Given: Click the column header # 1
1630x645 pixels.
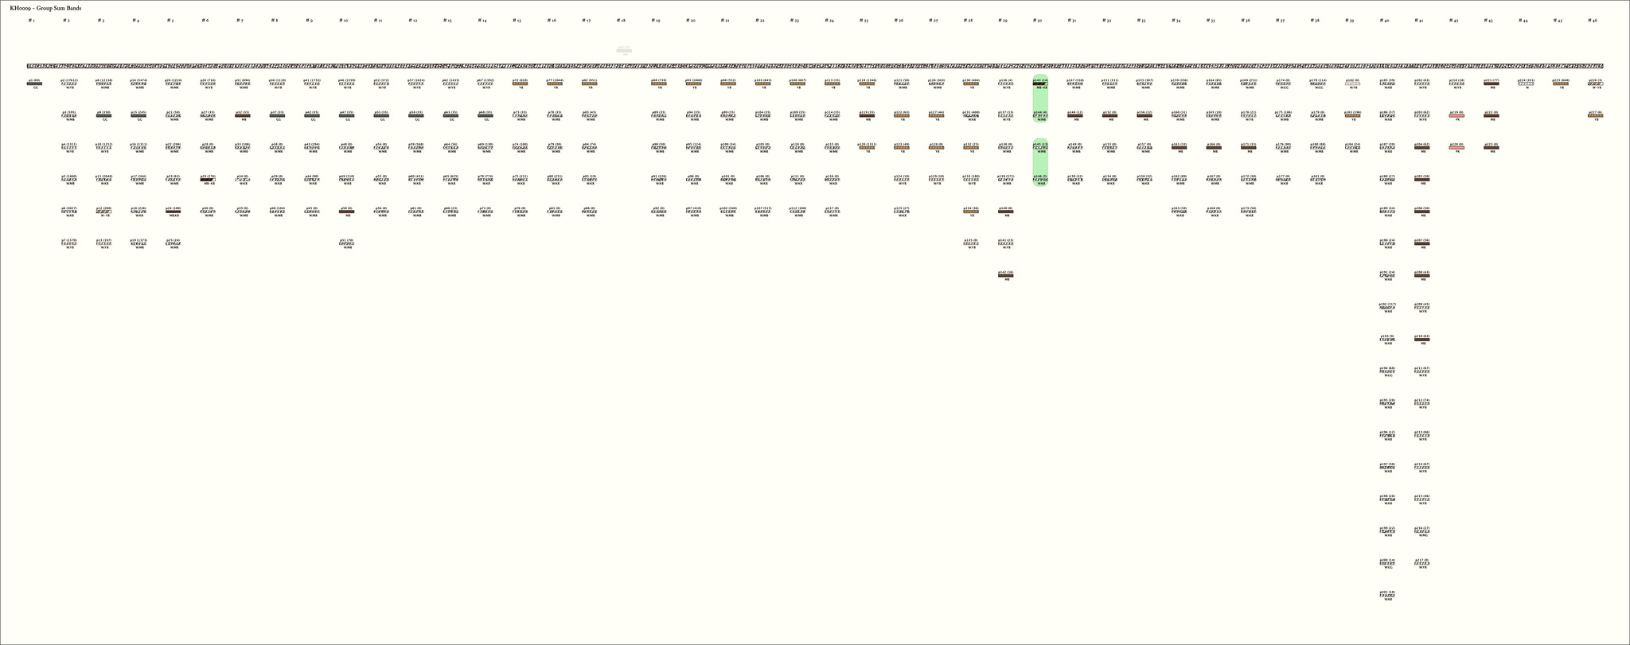Looking at the screenshot, I should 31,20.
